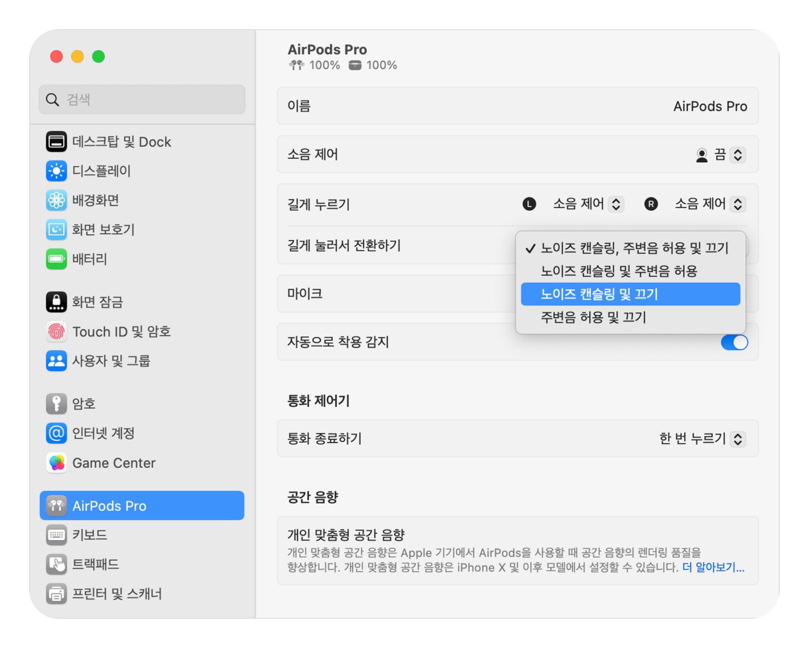
Task: Open the 배경화면 flower icon
Action: tap(56, 200)
